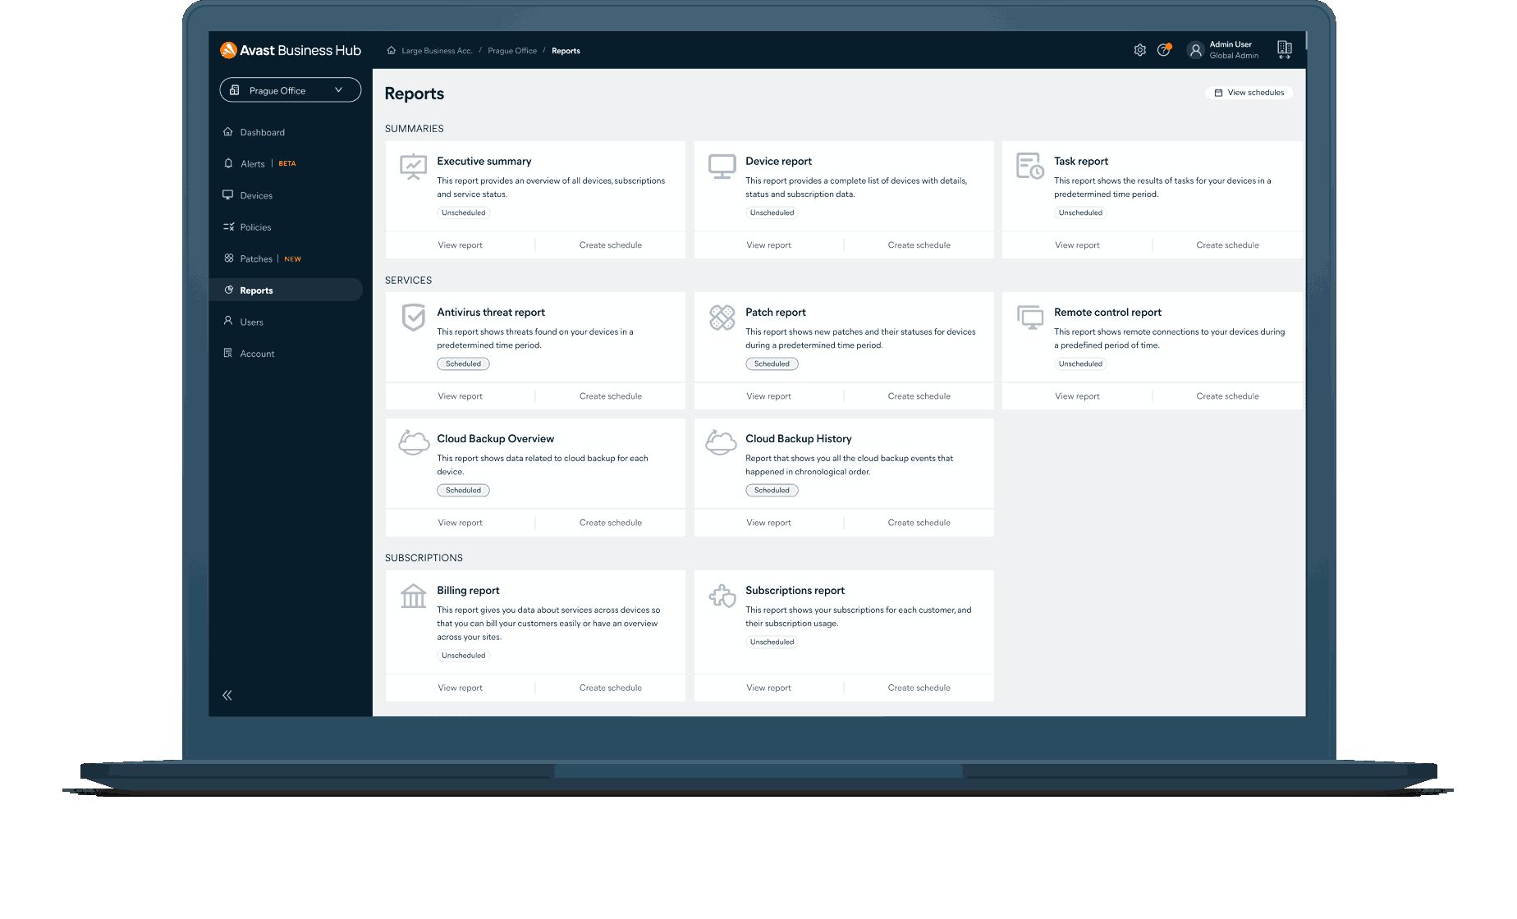The image size is (1517, 919).
Task: View report for Billing report
Action: tap(460, 688)
